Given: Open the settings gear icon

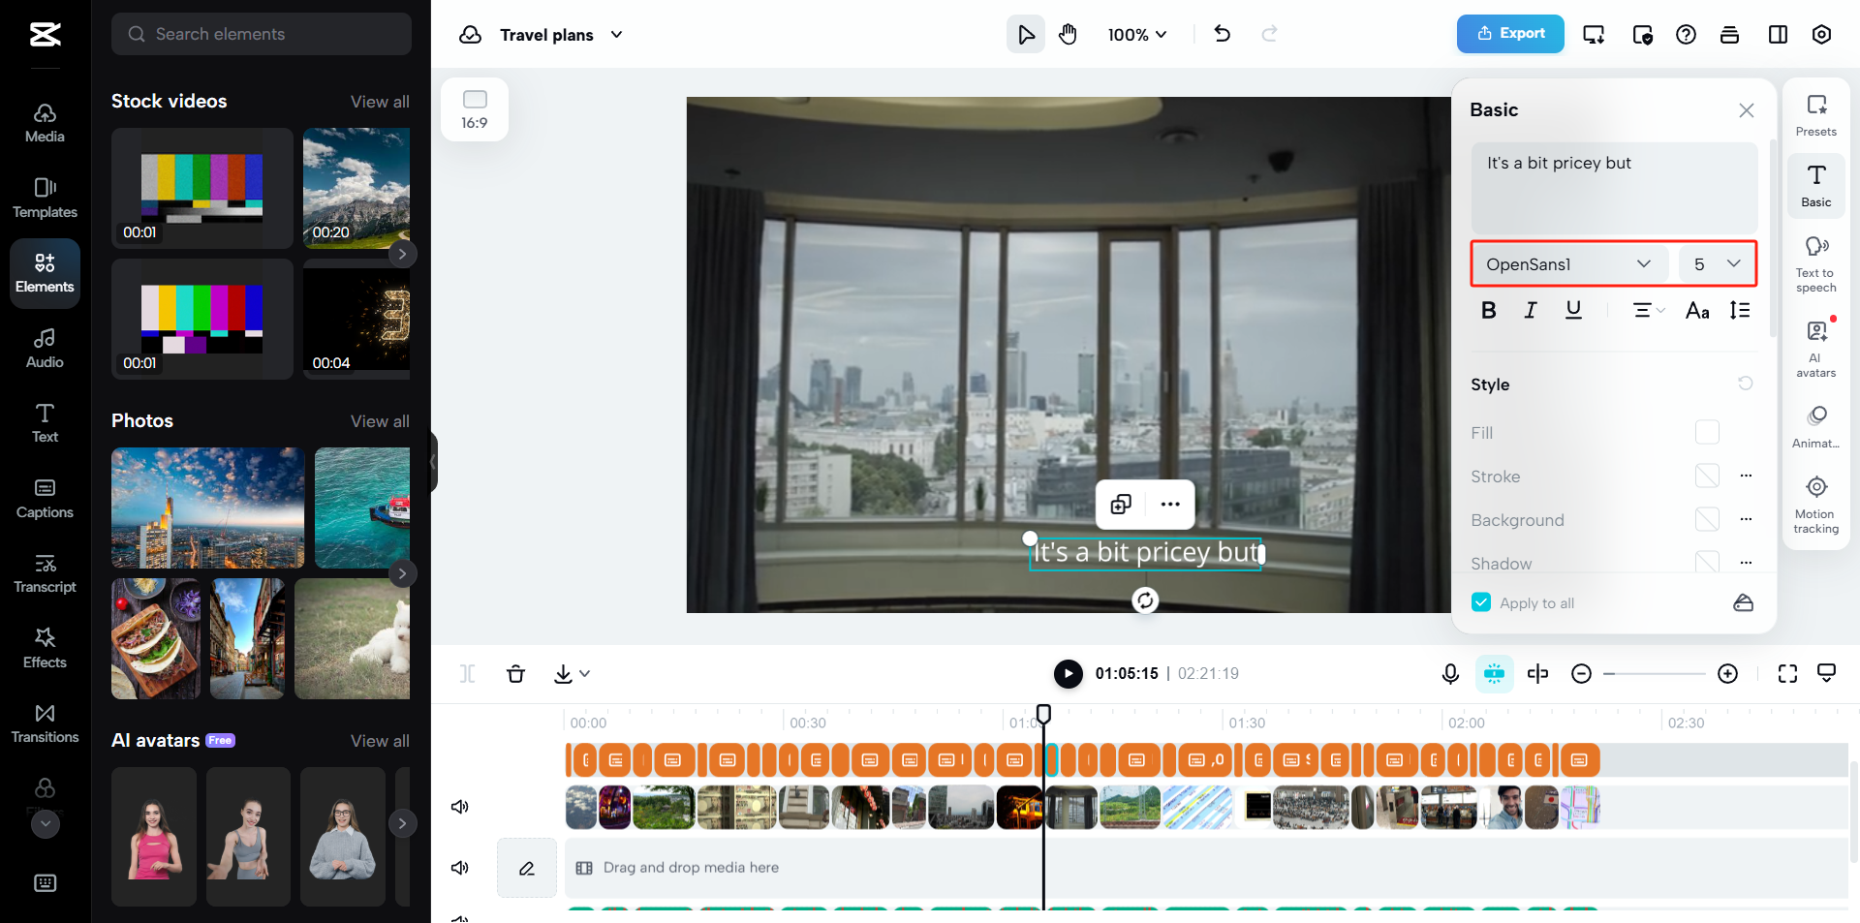Looking at the screenshot, I should (x=1822, y=35).
